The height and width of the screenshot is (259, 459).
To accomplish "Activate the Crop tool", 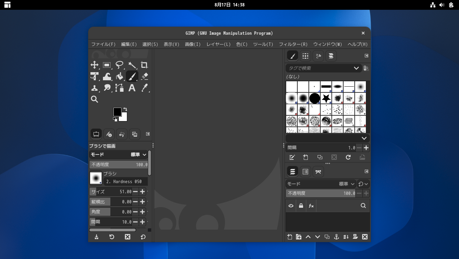I will 144,65.
